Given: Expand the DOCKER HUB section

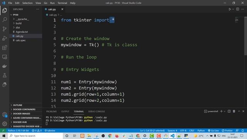Looking at the screenshot, I should (x=26, y=122).
